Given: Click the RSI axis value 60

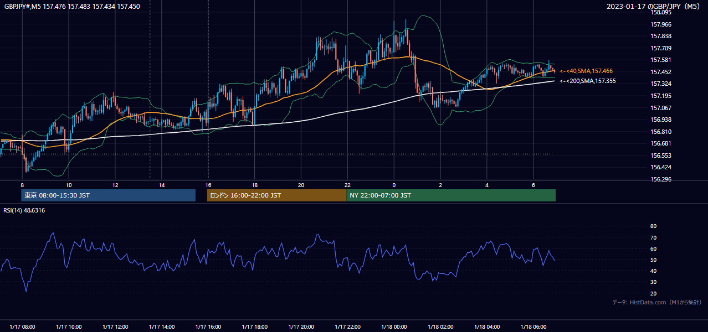Looking at the screenshot, I should [x=653, y=248].
